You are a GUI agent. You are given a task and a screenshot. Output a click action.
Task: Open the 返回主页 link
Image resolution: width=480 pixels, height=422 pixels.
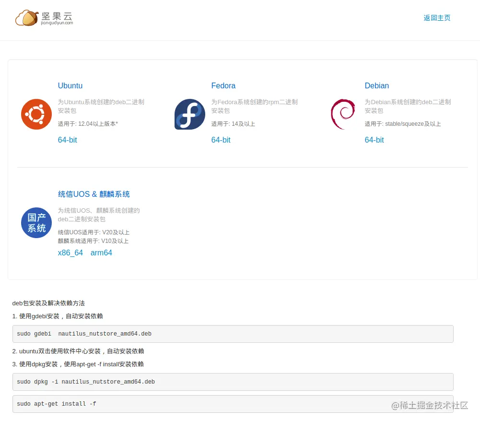(437, 18)
